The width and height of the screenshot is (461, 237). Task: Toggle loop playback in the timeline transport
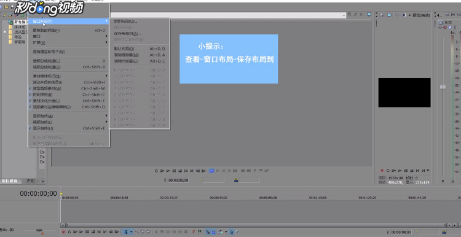(x=69, y=232)
